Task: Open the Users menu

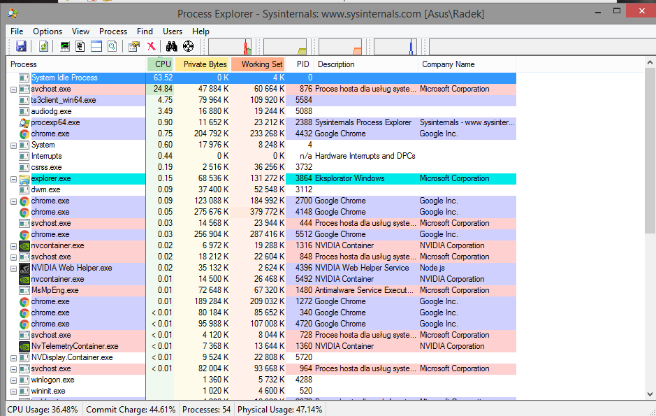Action: pyautogui.click(x=173, y=31)
